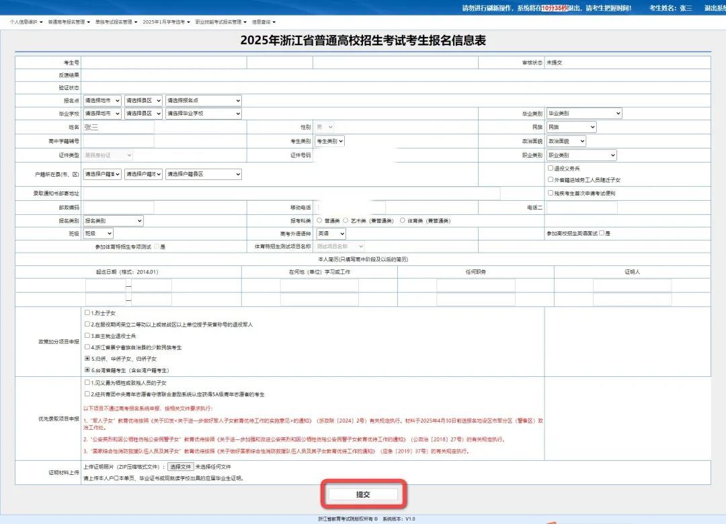Click first-row 在何地（单位）学习或工作 field

(x=319, y=286)
